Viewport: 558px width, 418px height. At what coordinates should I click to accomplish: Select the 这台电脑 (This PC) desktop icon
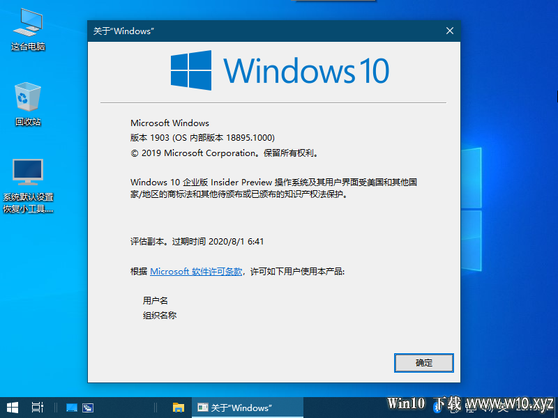coord(28,30)
